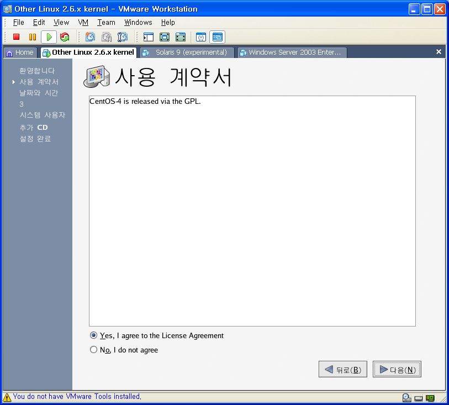This screenshot has height=405, width=449.
Task: Click the 뒤로(B) back button
Action: 342,370
